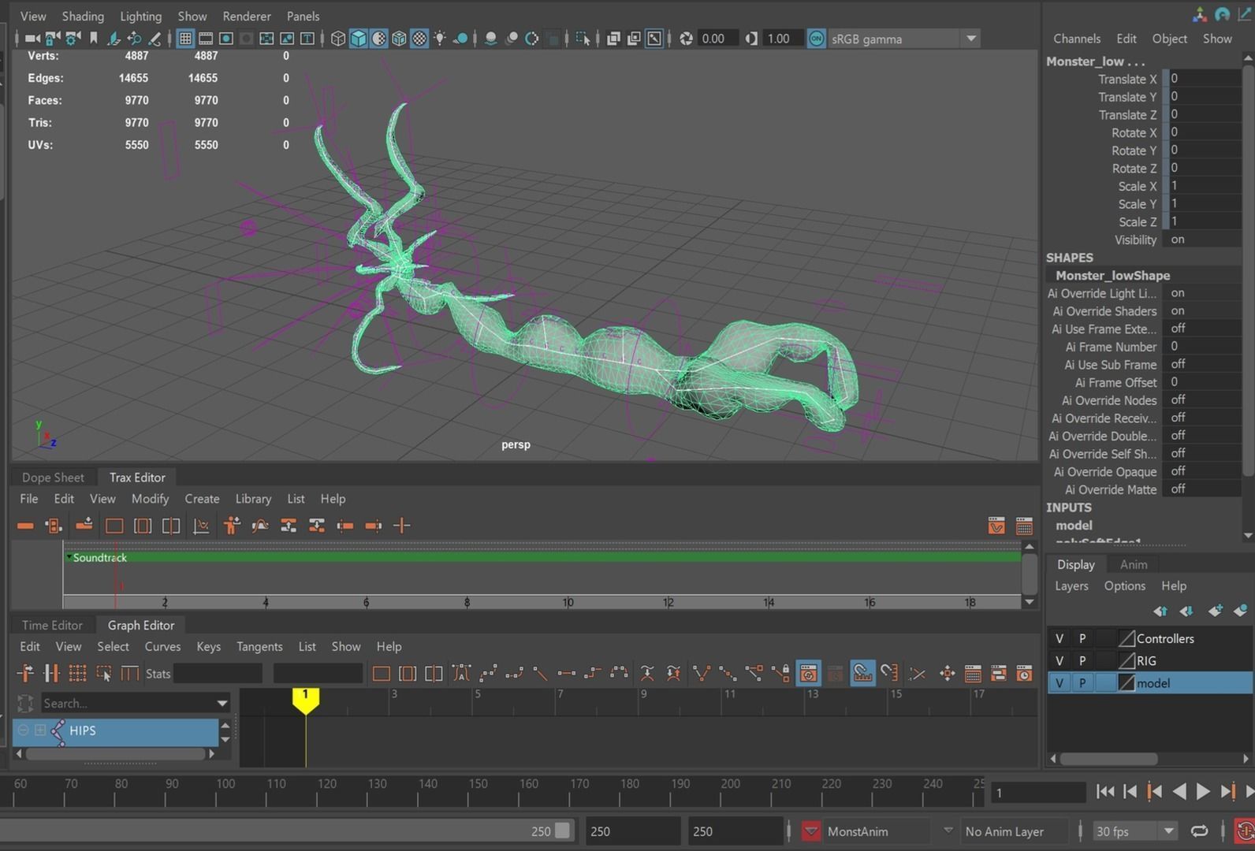Screen dimensions: 1255x851
Task: Toggle playback P of Controllers layer
Action: 1082,638
